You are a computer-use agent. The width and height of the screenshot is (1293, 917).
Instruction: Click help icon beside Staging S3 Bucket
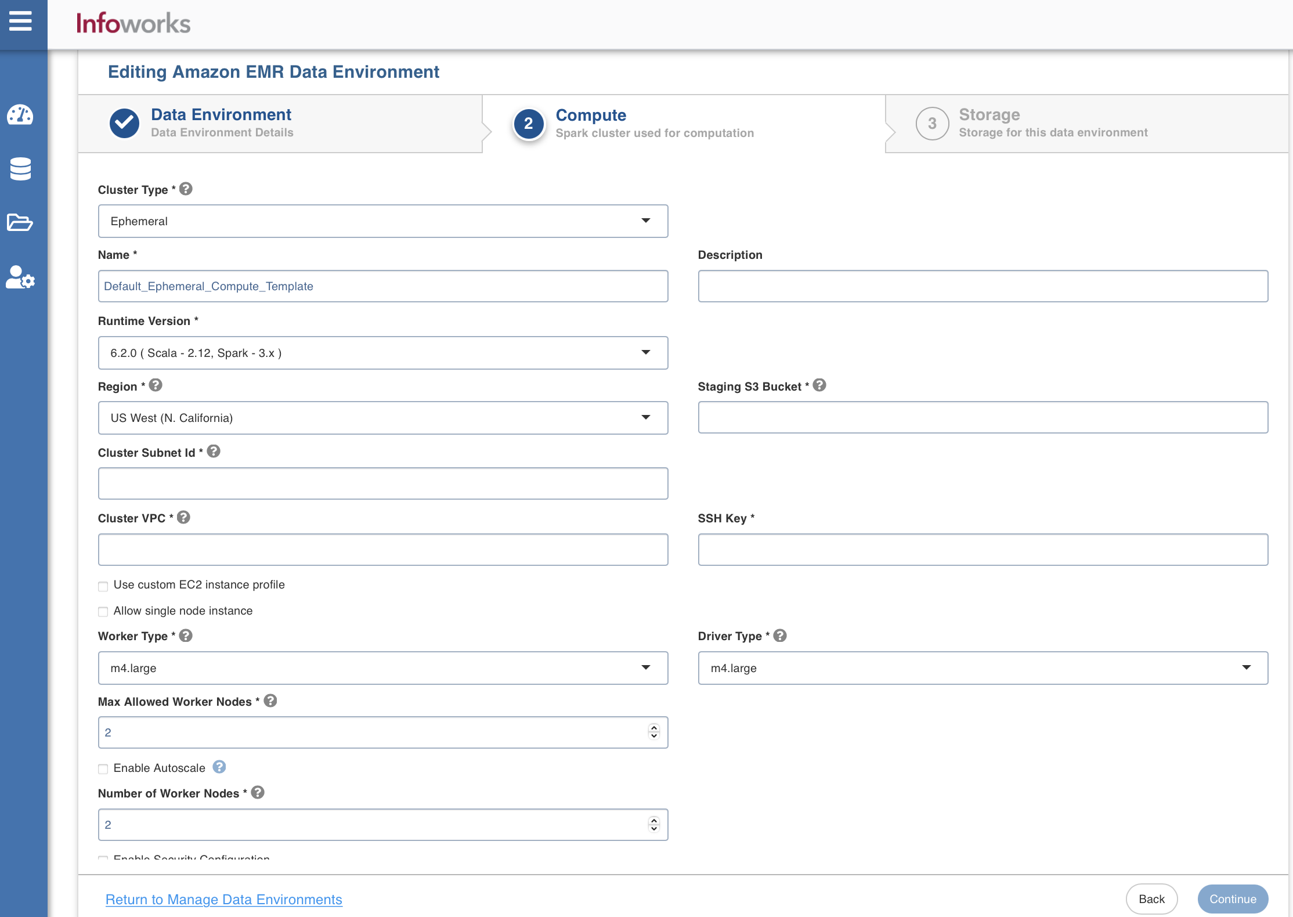(x=819, y=385)
